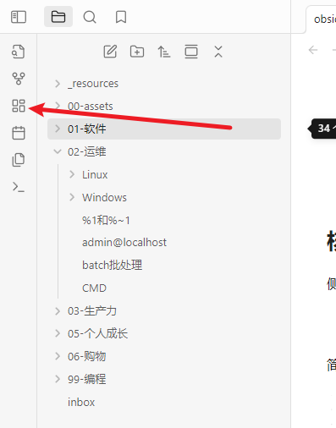
Task: Select the 02-运维 folder name
Action: pos(87,151)
